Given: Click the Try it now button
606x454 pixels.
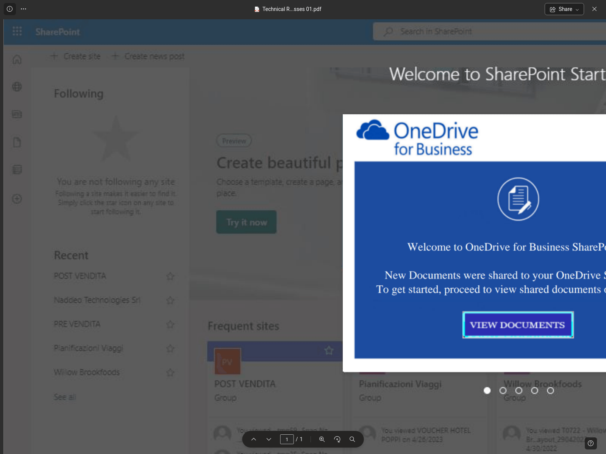Looking at the screenshot, I should (x=246, y=222).
